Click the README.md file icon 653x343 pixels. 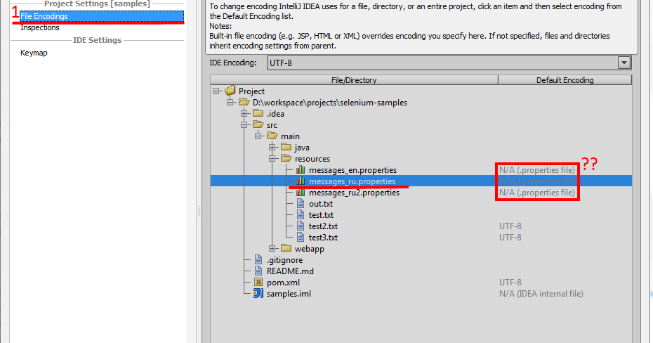click(x=258, y=271)
